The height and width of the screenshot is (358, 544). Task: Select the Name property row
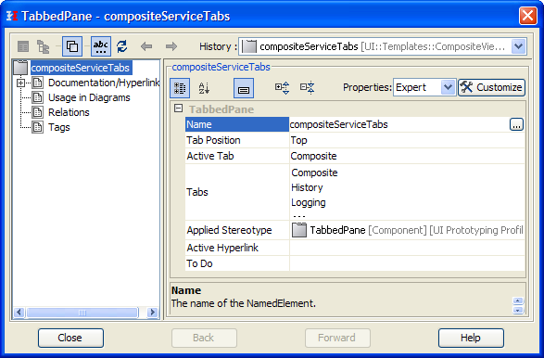tap(237, 124)
